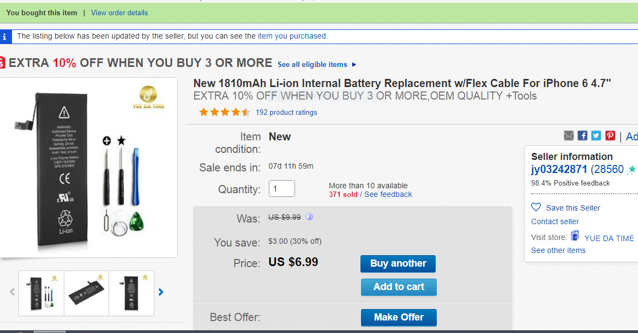This screenshot has height=333, width=638.
Task: Share listing via email icon
Action: 569,135
